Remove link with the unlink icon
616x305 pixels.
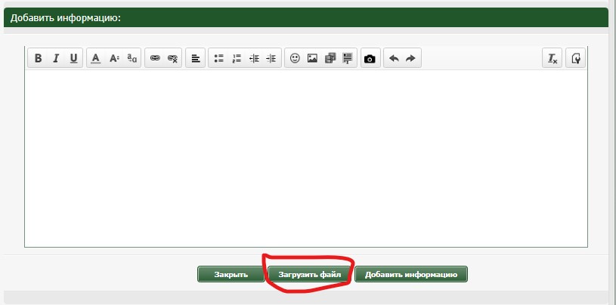pyautogui.click(x=172, y=58)
